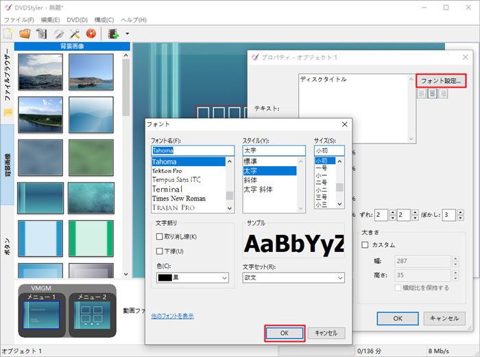Open the 色(C) color dropdown
This screenshot has width=480, height=357.
(193, 277)
